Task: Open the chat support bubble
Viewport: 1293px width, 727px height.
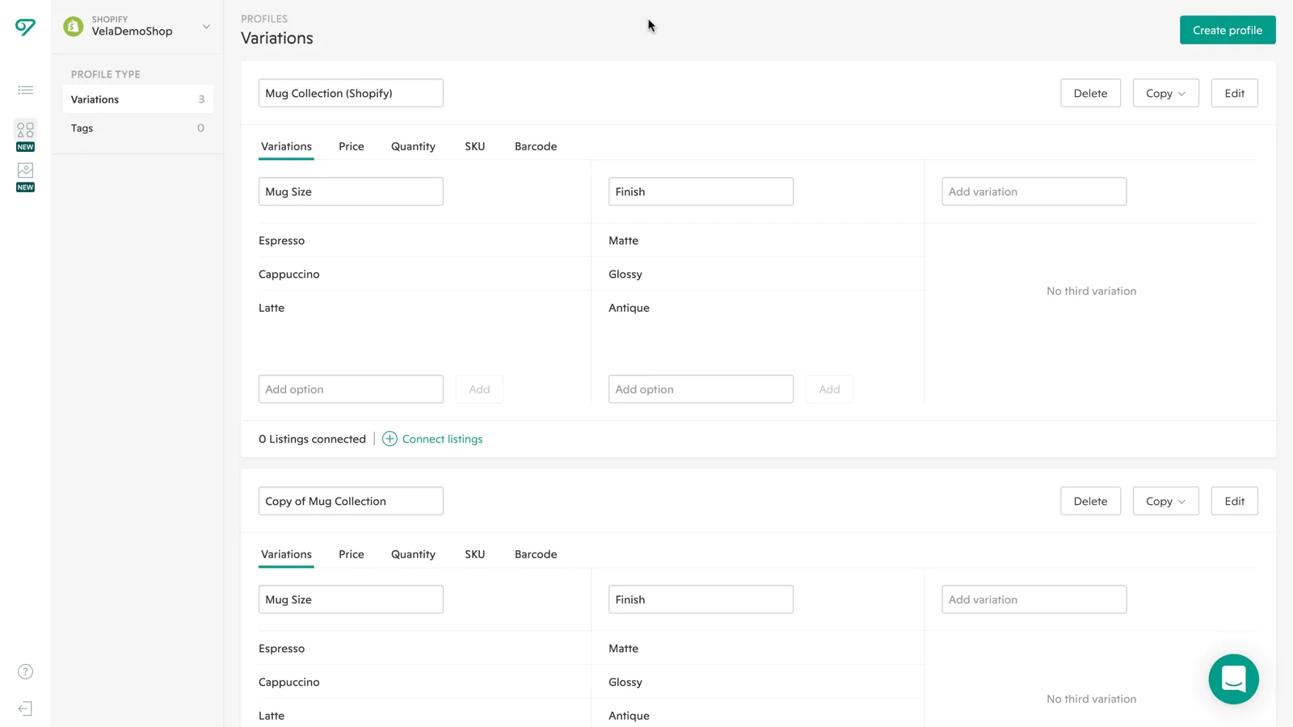Action: pos(1233,679)
